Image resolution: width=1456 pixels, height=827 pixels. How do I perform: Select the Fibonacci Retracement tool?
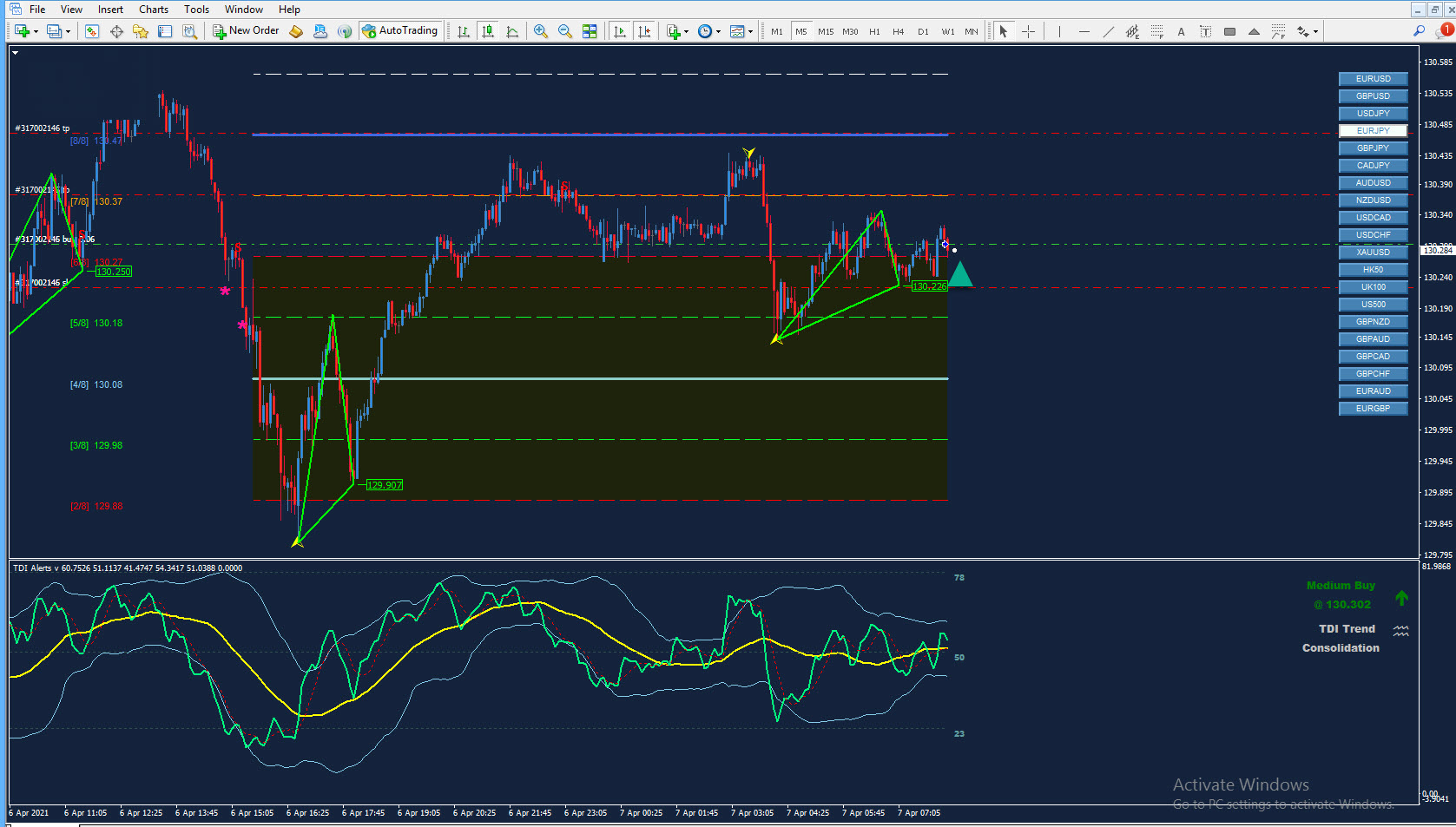1157,31
